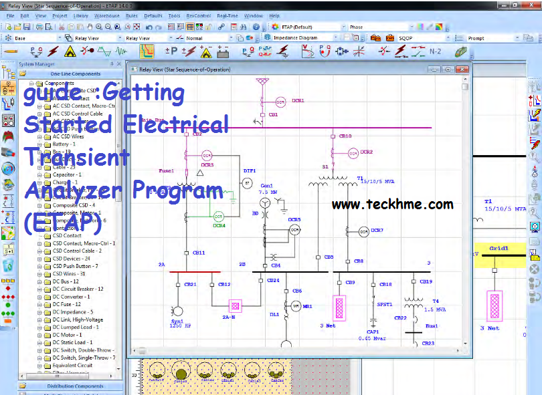The height and width of the screenshot is (395, 542).
Task: Open Optimal Power Flow V-curve icon
Action: coord(308,51)
